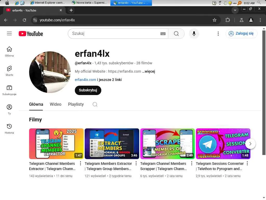Image resolution: width=266 pixels, height=200 pixels.
Task: Open options for Telegram Channel Members Scrapper video
Action: (x=191, y=164)
